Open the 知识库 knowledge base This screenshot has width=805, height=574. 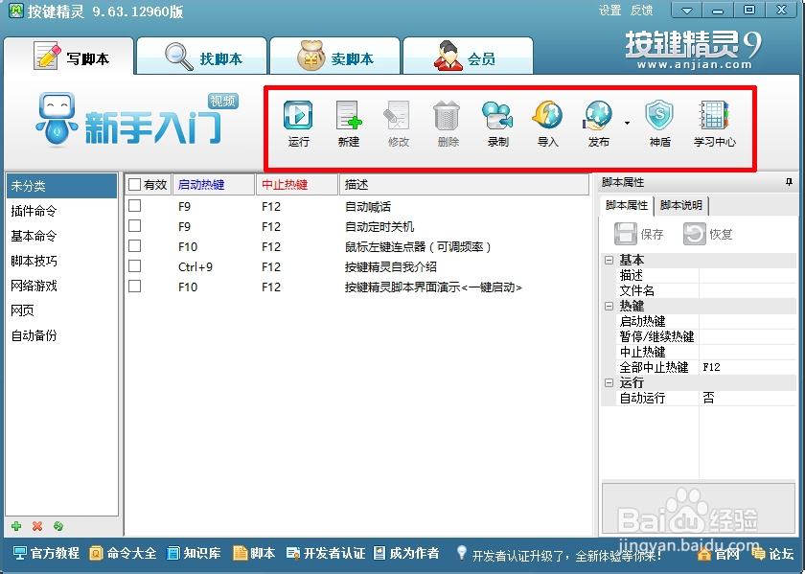point(194,553)
